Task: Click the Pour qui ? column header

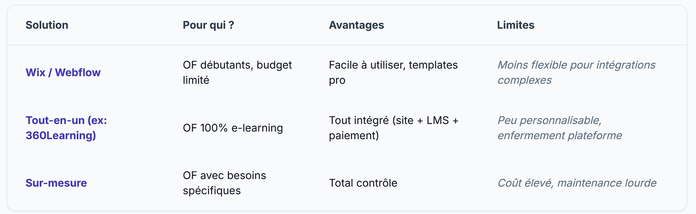Action: [208, 25]
